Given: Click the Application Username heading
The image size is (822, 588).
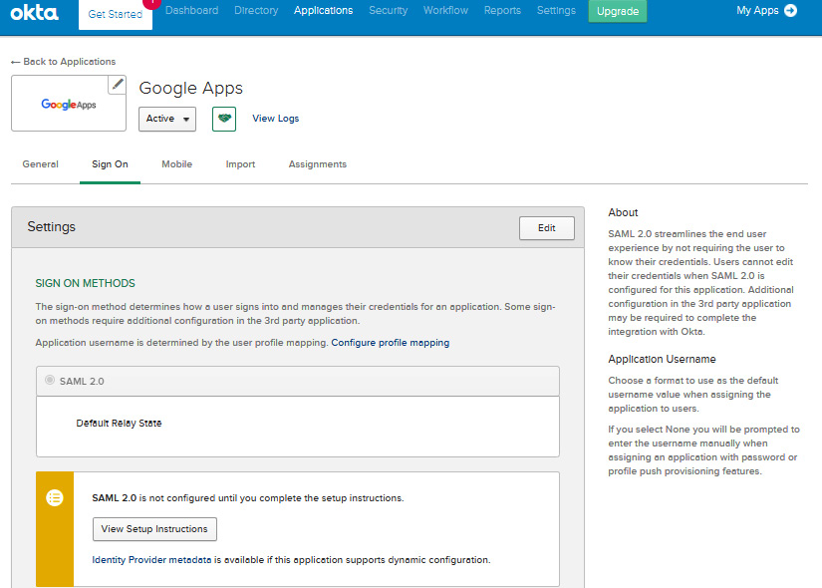Looking at the screenshot, I should (662, 359).
